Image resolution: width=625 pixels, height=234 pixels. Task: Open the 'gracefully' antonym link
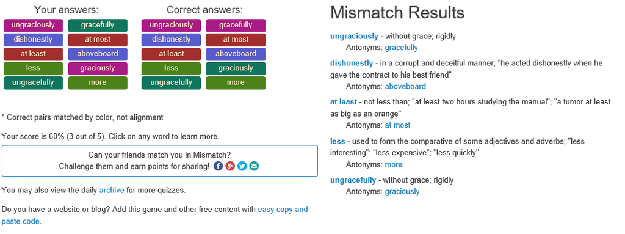coord(401,48)
